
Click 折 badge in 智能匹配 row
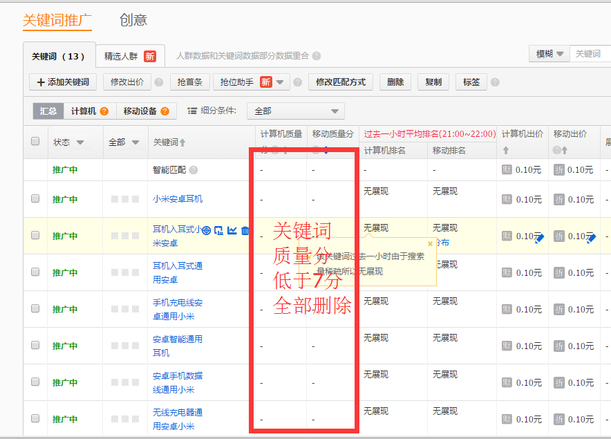(x=558, y=169)
